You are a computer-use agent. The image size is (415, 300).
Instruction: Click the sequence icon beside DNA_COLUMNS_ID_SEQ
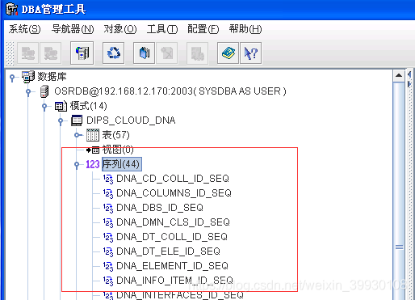coord(108,193)
